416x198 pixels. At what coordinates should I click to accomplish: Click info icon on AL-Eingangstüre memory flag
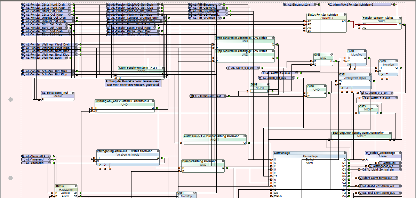click(315, 5)
